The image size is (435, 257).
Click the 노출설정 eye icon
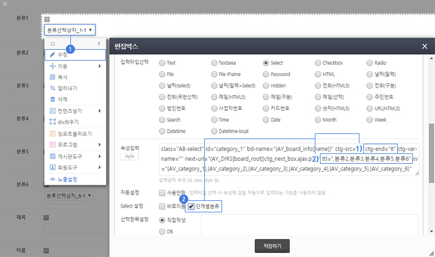(x=53, y=179)
